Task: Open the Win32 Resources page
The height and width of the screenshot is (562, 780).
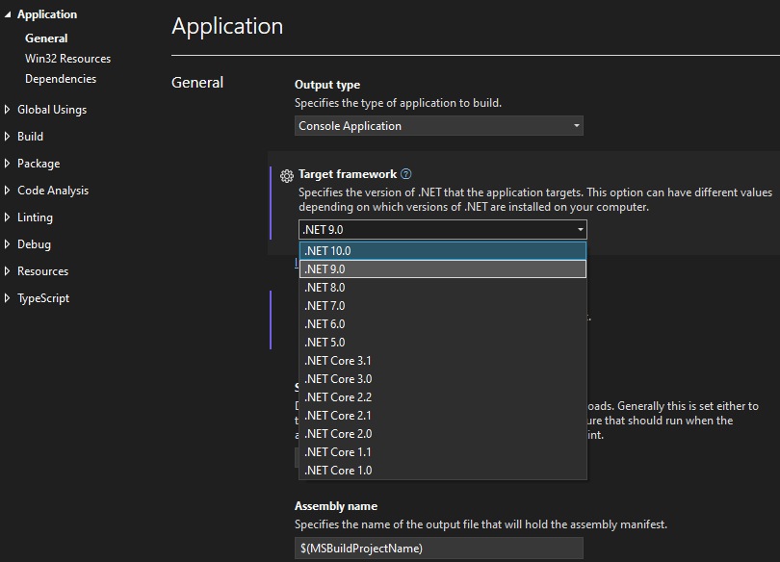Action: click(67, 58)
